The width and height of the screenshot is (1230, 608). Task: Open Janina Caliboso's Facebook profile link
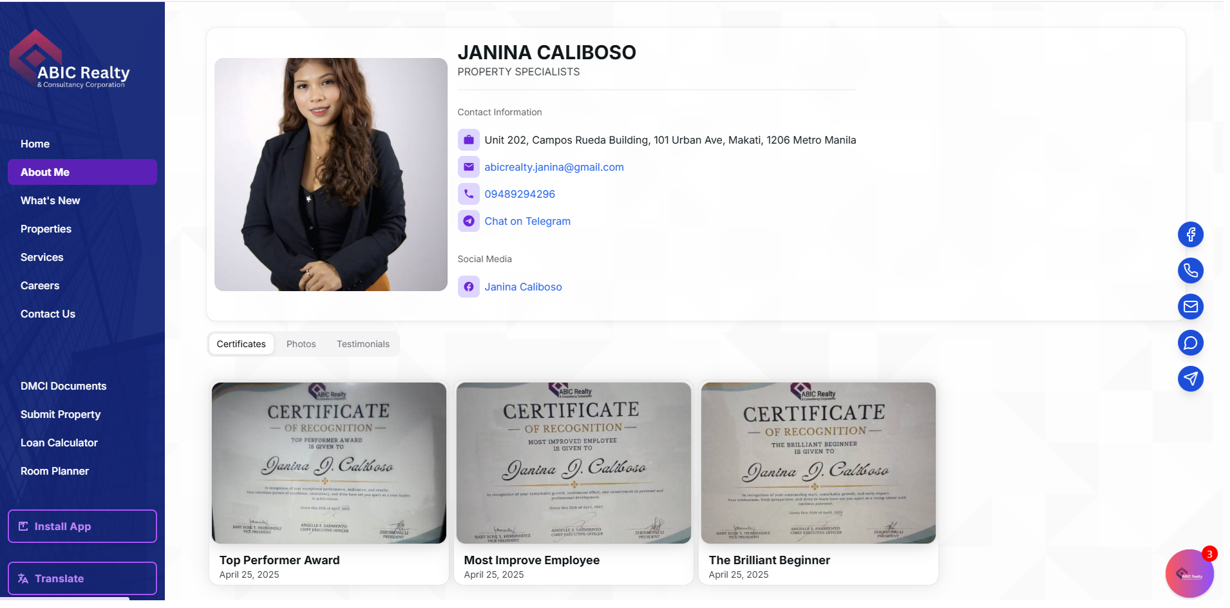click(x=523, y=287)
